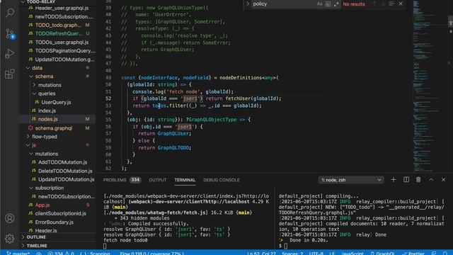Screen dimensions: 453x255
Task: Open errors and warnings count in status bar
Action: (x=61, y=253)
